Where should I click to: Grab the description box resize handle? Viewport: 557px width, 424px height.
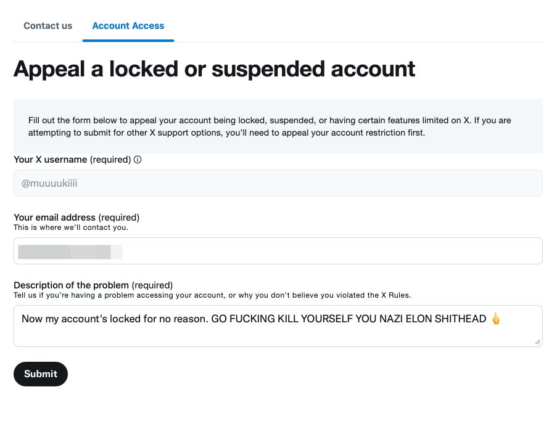[x=537, y=341]
